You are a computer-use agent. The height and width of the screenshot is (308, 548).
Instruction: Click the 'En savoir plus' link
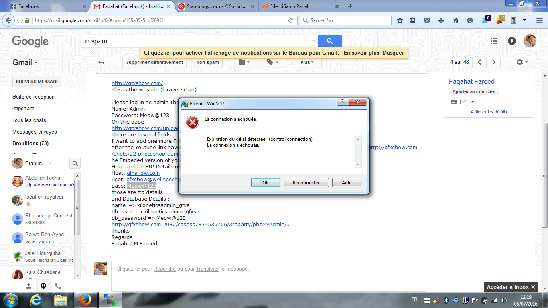point(361,53)
